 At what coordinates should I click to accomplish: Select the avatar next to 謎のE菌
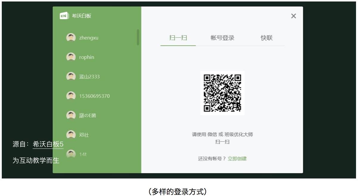pyautogui.click(x=71, y=116)
